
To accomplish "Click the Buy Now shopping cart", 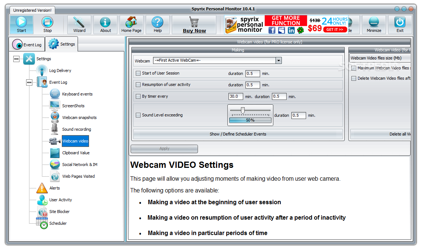I will 194,22.
